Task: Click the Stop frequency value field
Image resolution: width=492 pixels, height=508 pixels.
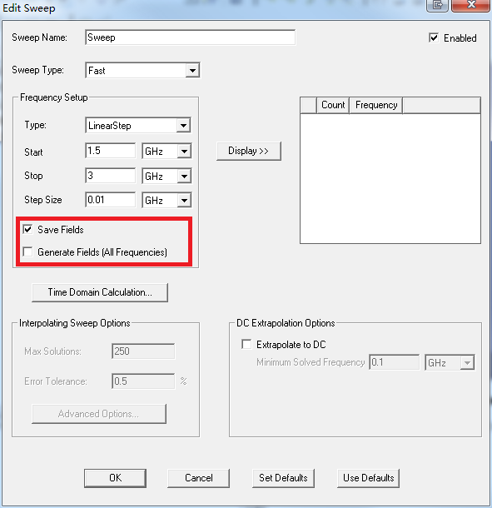Action: (110, 176)
